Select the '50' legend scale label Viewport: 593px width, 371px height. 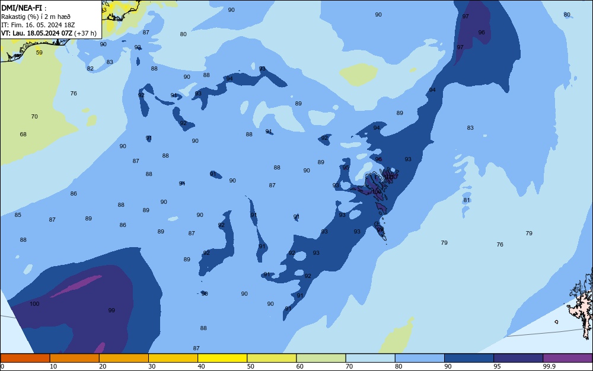(250, 366)
